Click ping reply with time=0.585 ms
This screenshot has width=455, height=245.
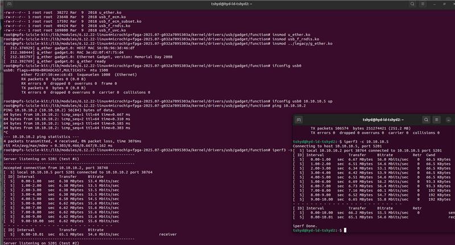[x=67, y=123]
